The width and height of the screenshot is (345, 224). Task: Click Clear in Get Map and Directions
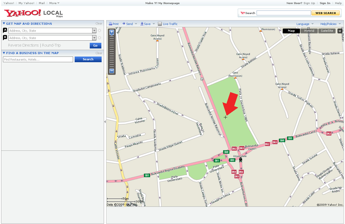coord(99,23)
